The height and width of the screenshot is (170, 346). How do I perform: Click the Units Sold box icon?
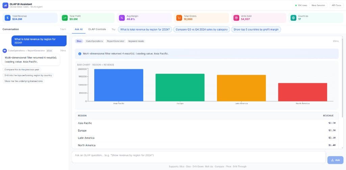[x=236, y=18]
